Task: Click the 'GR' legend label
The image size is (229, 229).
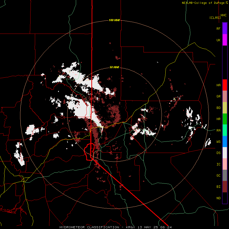Action: click(218, 96)
